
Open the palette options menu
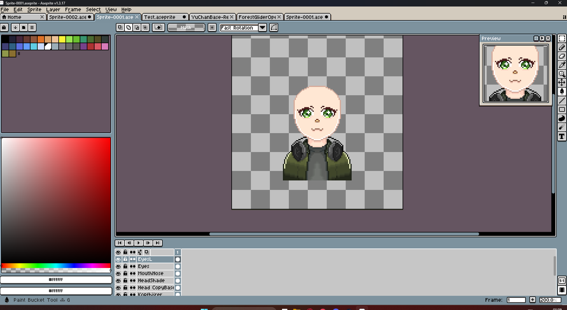[x=33, y=27]
